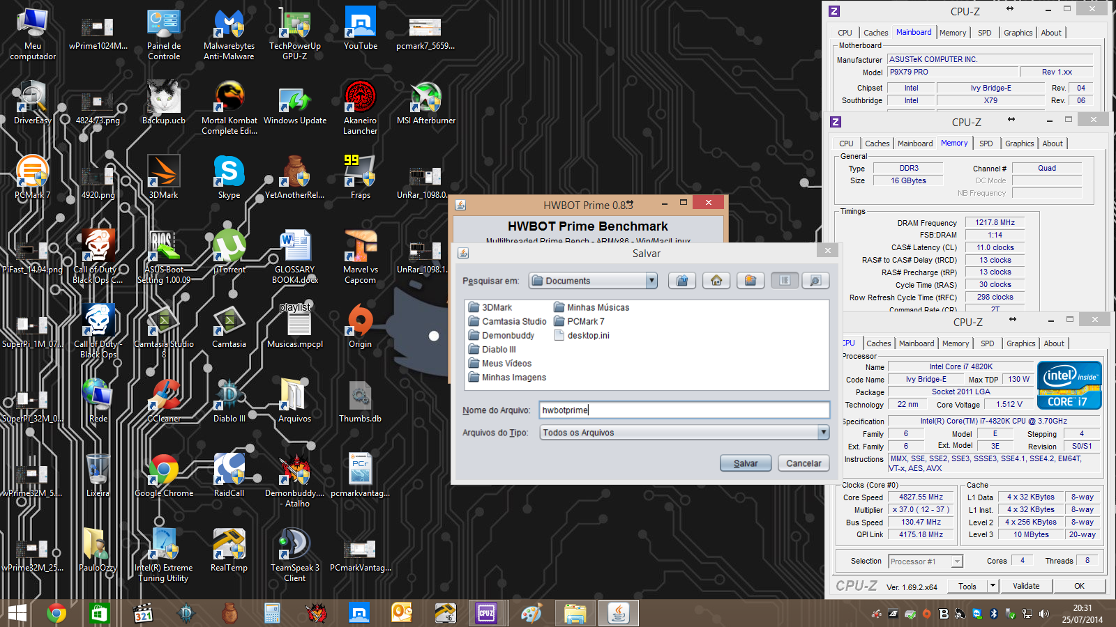Open Graphics tab in bottom CPU-Z window
This screenshot has width=1116, height=627.
pos(1021,343)
